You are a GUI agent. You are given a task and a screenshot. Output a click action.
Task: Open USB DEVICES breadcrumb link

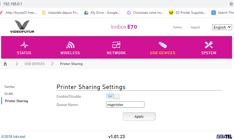tap(34, 64)
